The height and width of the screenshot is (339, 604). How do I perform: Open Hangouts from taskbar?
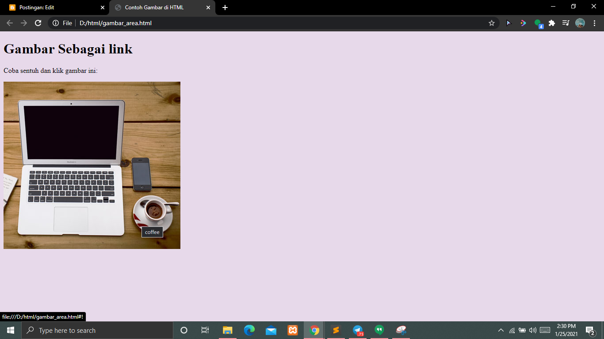(x=379, y=330)
